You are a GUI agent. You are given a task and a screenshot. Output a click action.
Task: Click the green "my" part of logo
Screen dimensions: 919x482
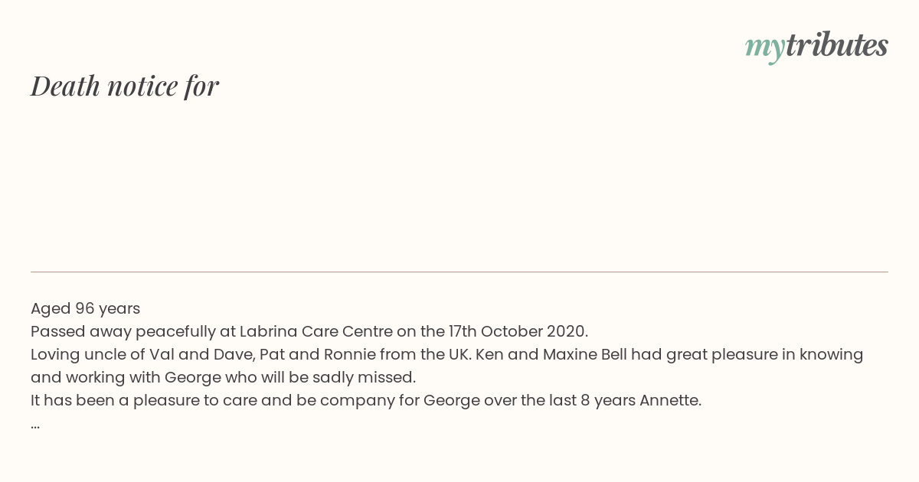[x=765, y=48]
